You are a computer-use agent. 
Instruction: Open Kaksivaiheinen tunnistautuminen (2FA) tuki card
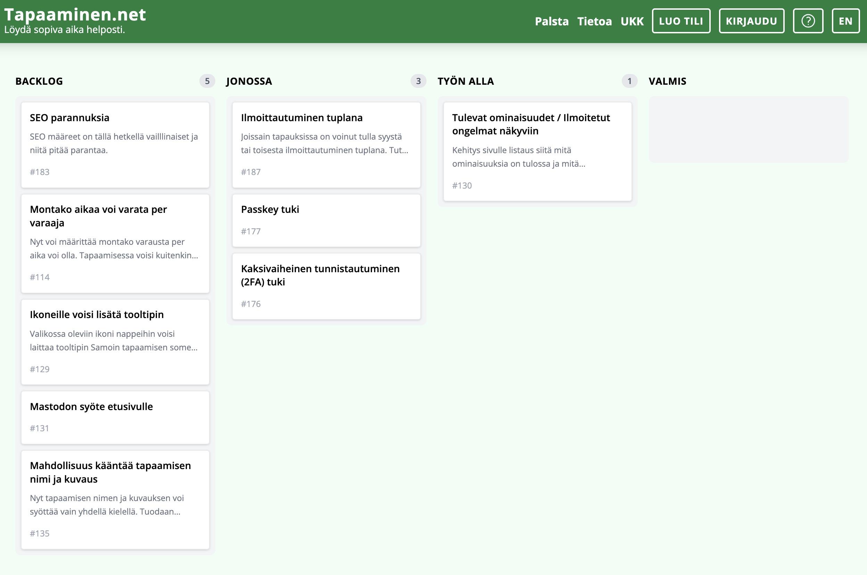(326, 286)
